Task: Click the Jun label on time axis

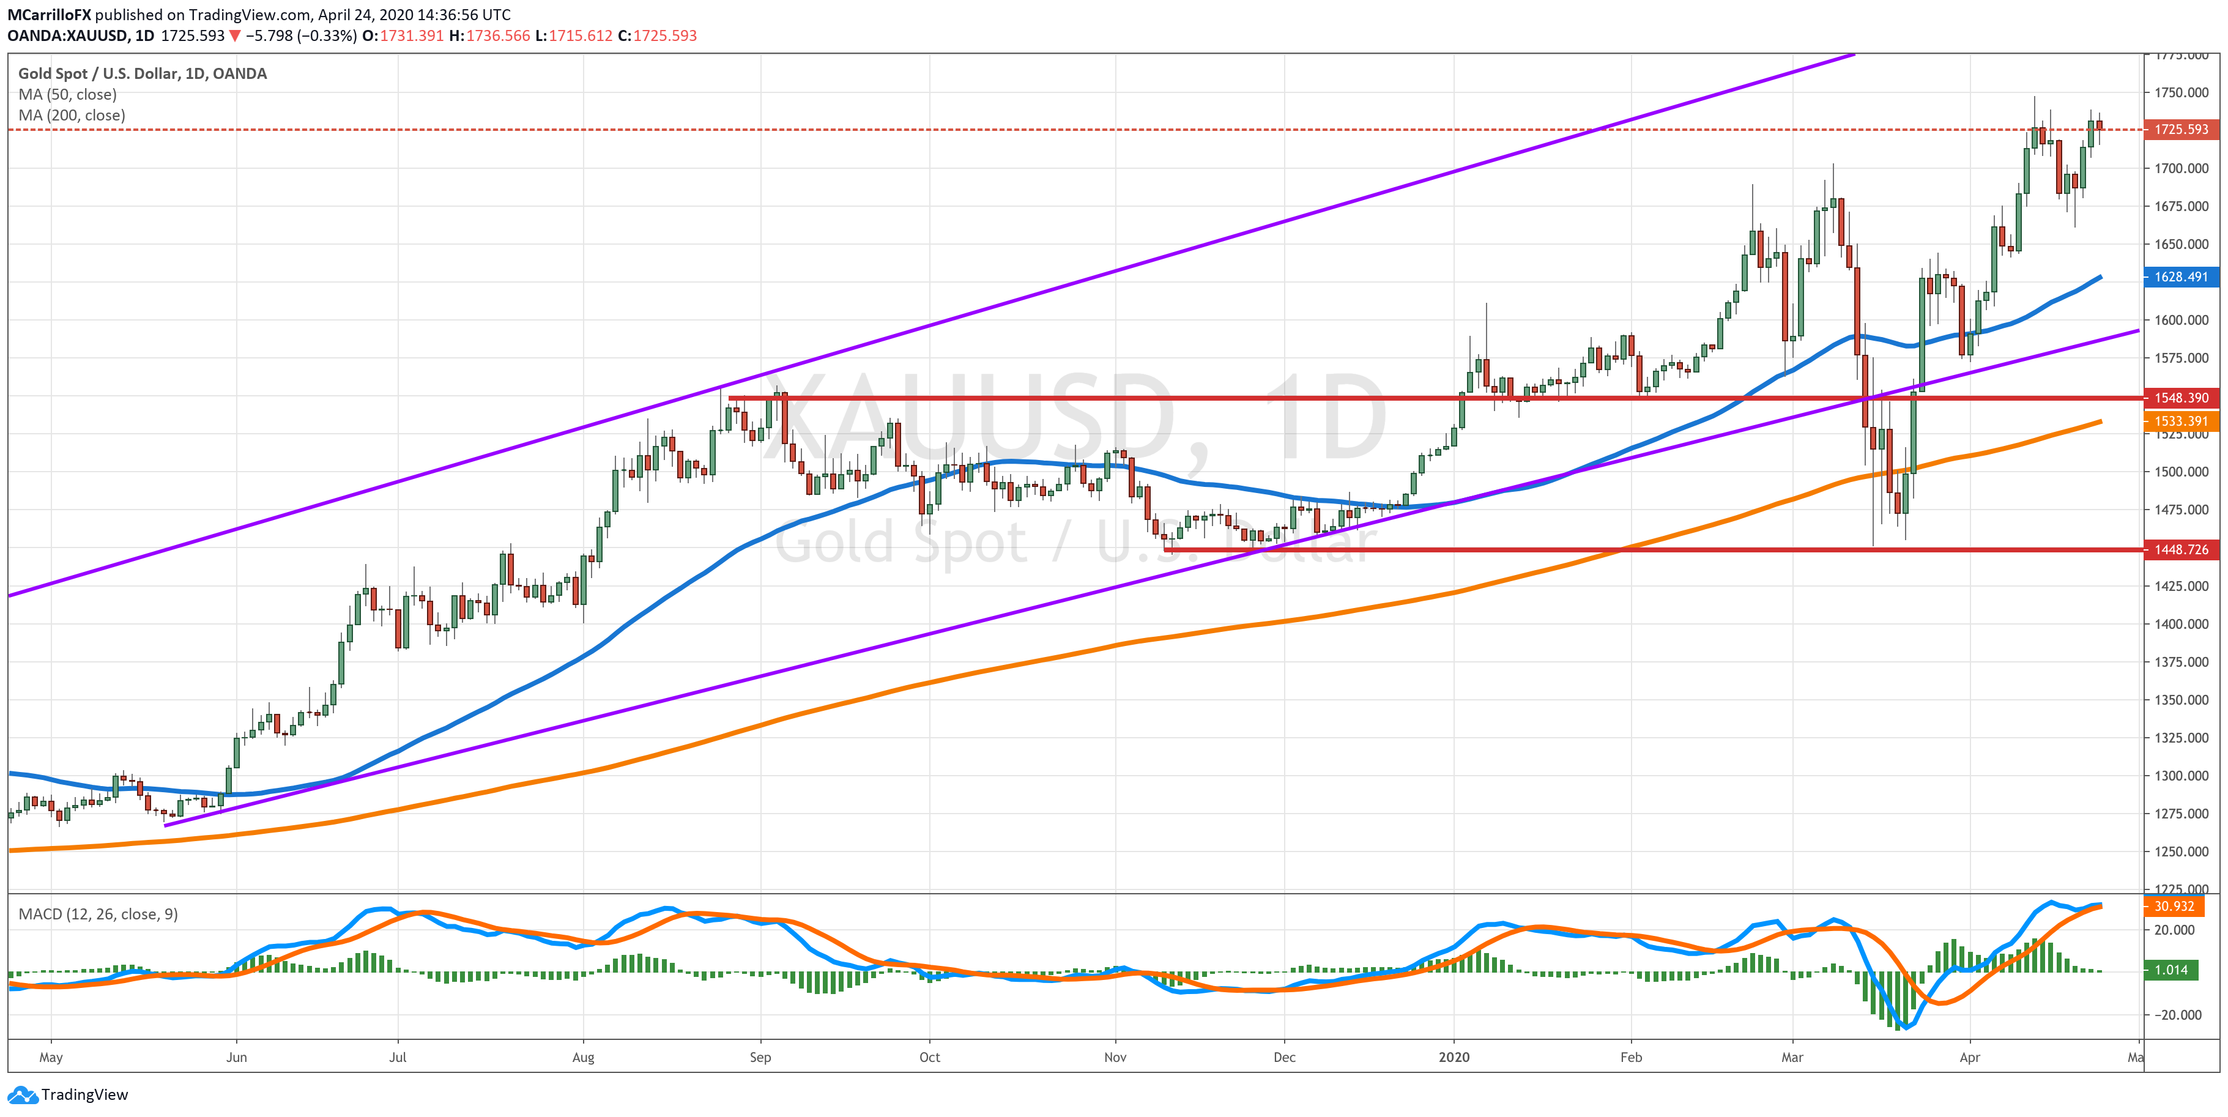Action: click(236, 1057)
